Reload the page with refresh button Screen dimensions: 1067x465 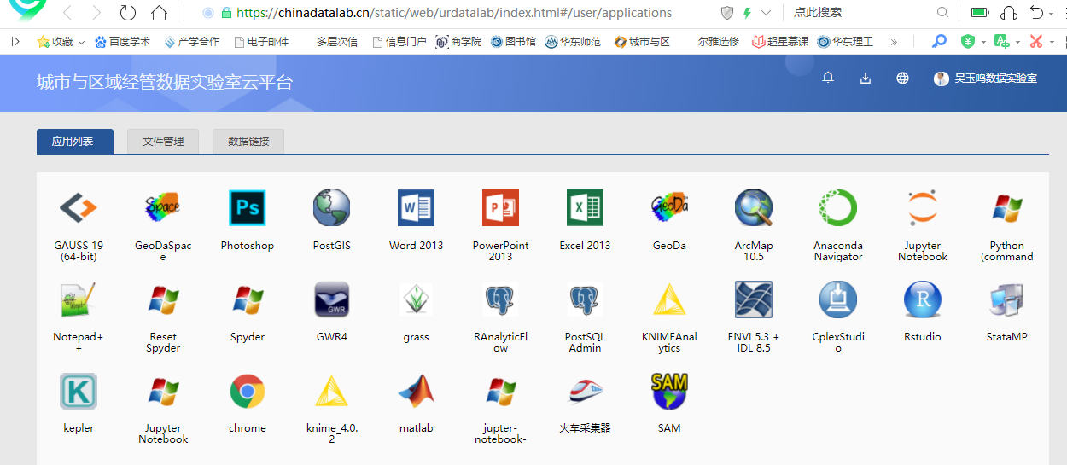tap(128, 13)
